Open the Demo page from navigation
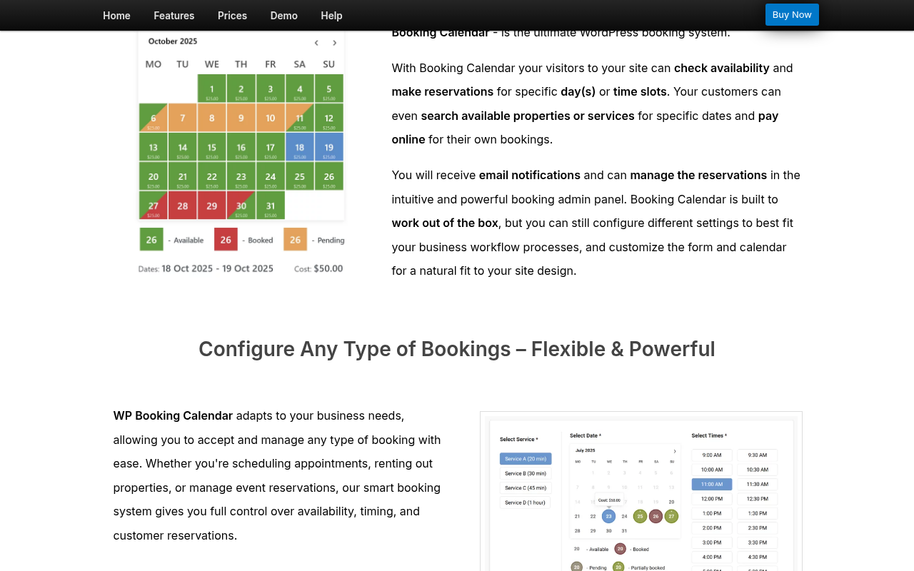This screenshot has width=914, height=571. 284,16
